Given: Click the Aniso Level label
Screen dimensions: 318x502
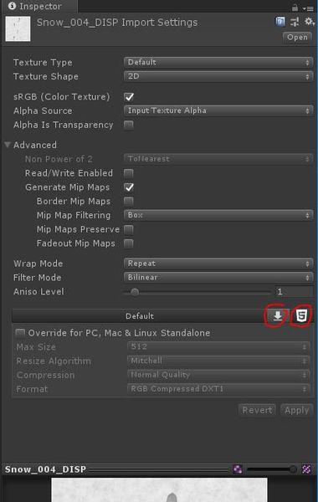Looking at the screenshot, I should tap(38, 292).
